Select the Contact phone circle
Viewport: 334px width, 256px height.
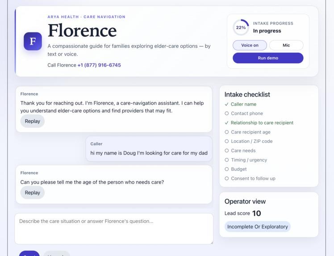[x=227, y=113]
